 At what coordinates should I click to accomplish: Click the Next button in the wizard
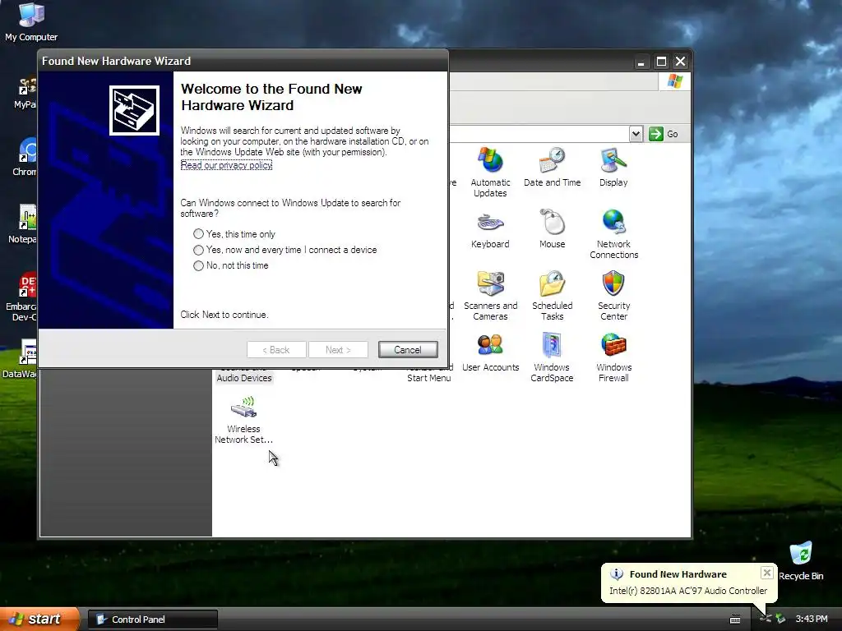pos(338,350)
